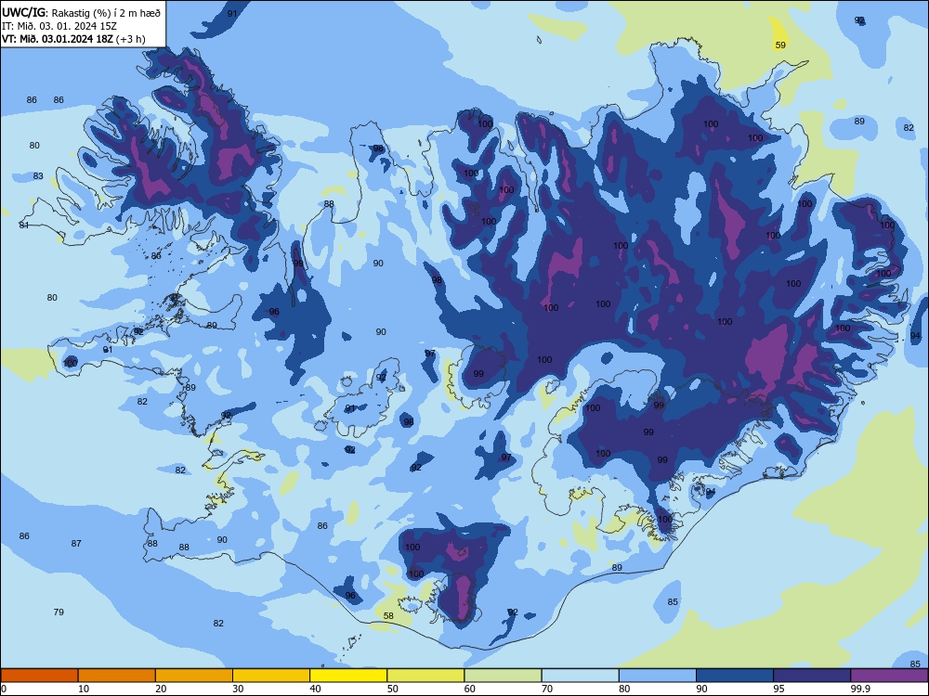
Task: Click the 70–80 lightest blue legend swatch
Action: [580, 676]
